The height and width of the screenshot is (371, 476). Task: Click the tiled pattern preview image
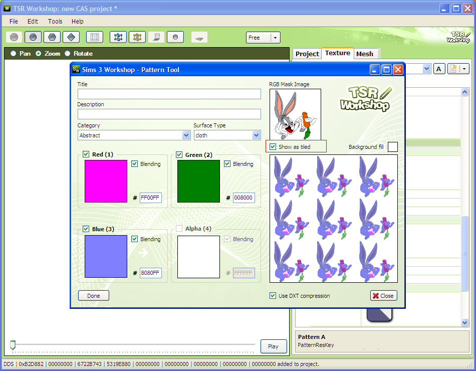pyautogui.click(x=334, y=219)
